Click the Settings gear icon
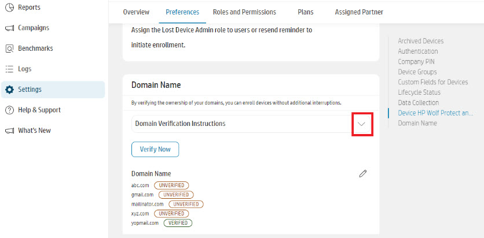This screenshot has height=238, width=484. tap(9, 90)
